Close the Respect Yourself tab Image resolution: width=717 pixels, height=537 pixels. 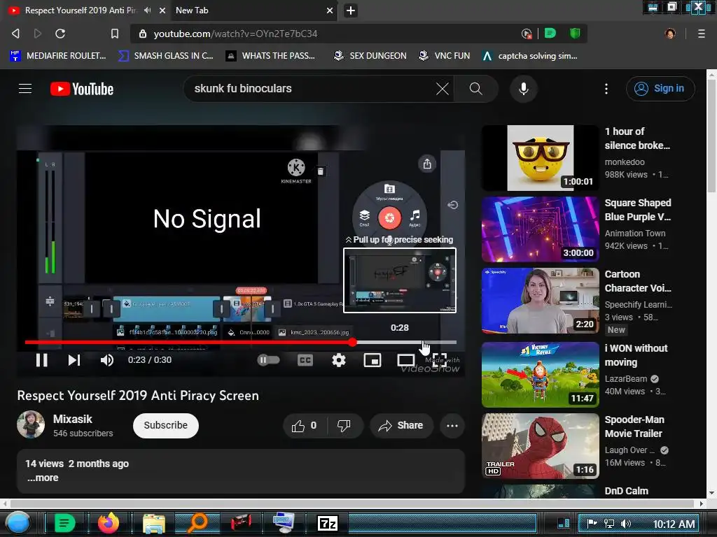[x=162, y=10]
